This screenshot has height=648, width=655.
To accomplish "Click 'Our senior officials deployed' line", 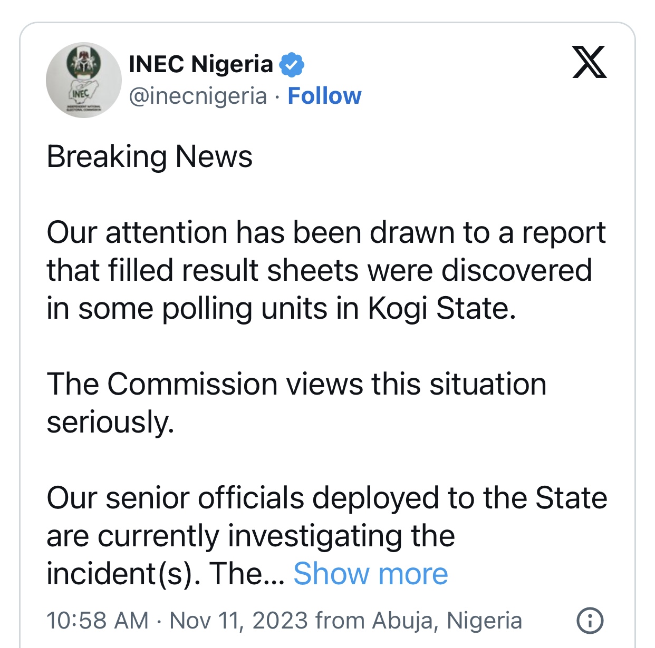I will pos(327,498).
